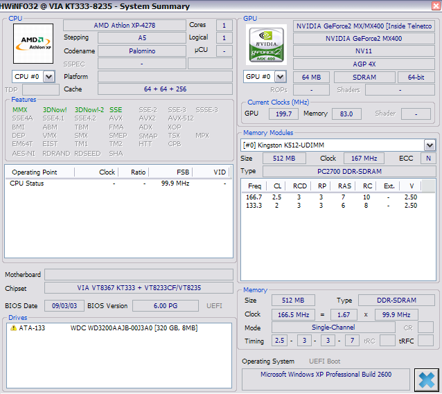Click the A5 stepping field

[142, 38]
